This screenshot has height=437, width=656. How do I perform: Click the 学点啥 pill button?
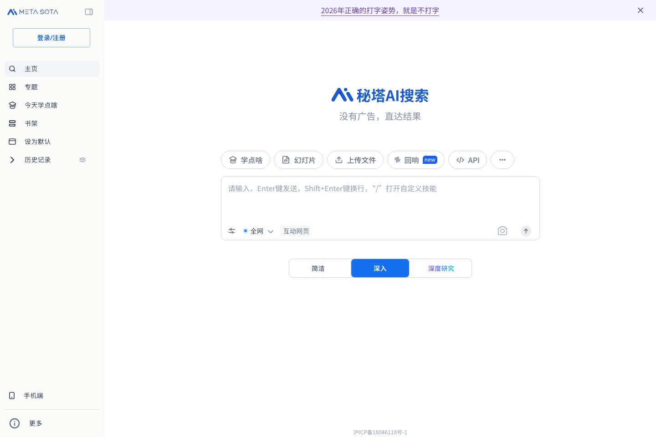[246, 160]
